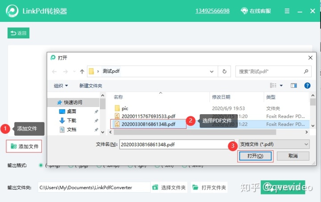This screenshot has height=202, width=321.
Task: Click the 取消 cancel button
Action: click(x=293, y=156)
